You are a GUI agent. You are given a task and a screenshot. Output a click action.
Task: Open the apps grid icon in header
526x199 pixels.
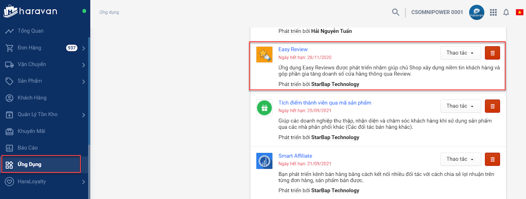pyautogui.click(x=493, y=12)
